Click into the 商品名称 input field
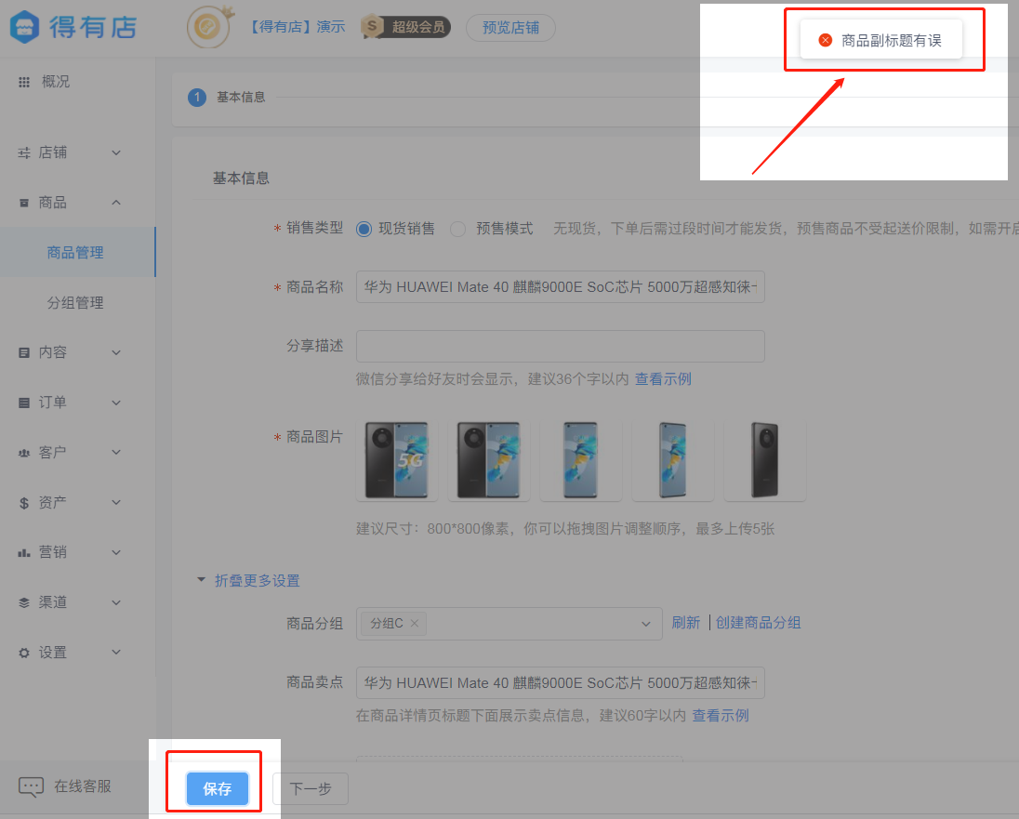1019x819 pixels. point(561,286)
